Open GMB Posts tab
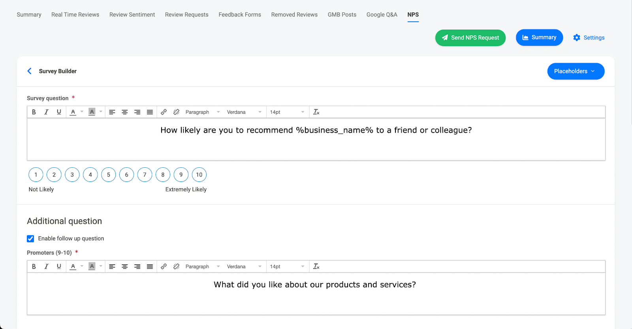The width and height of the screenshot is (632, 329). (342, 15)
